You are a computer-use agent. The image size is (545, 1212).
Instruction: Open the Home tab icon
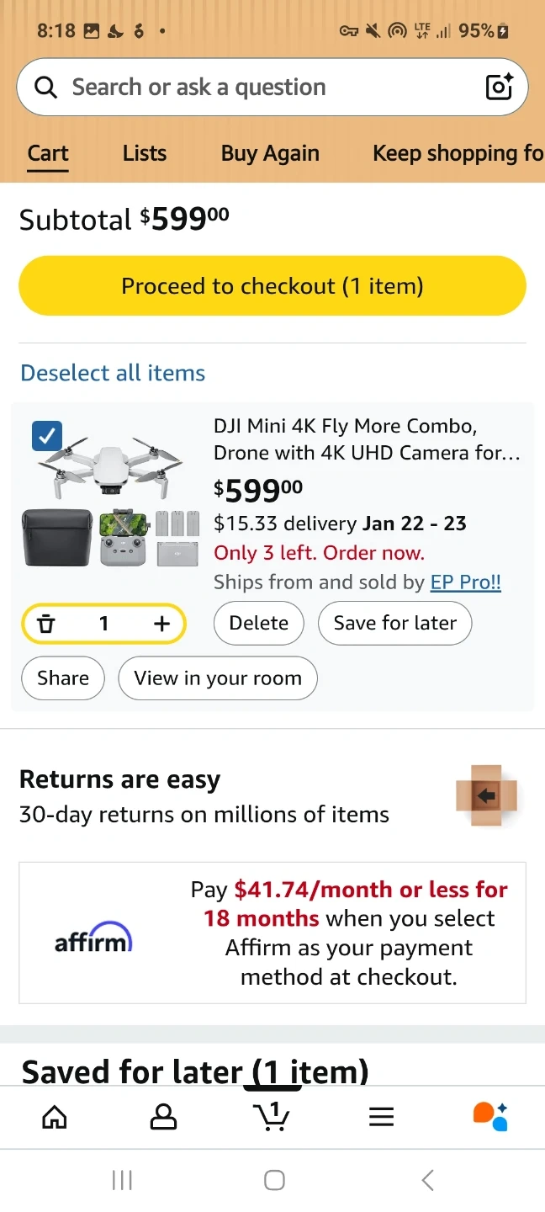pos(55,1117)
